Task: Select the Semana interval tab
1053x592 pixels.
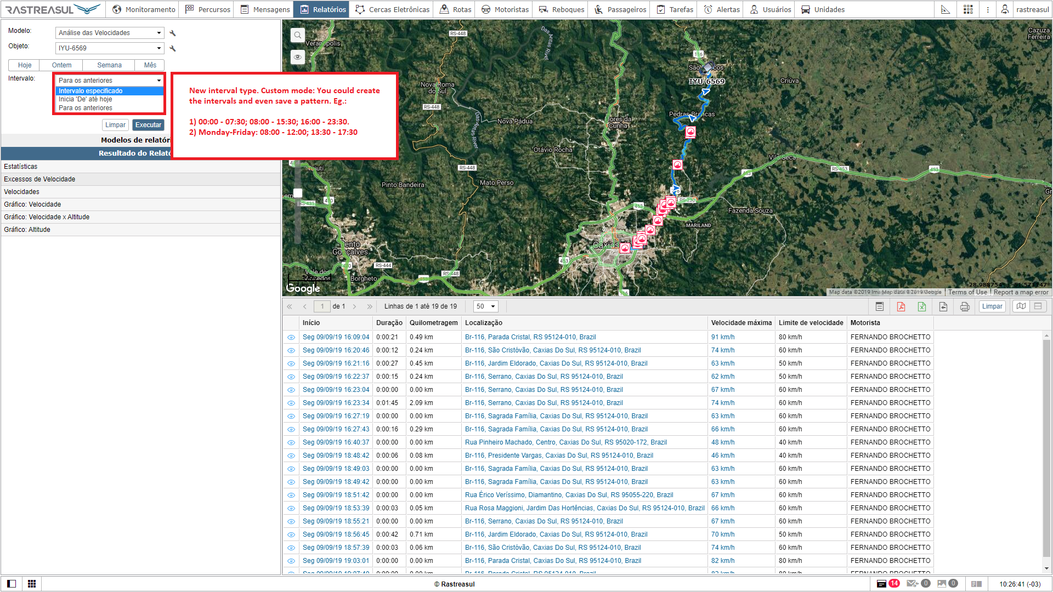Action: 109,65
